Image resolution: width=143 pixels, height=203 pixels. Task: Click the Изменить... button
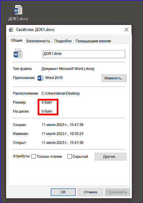click(x=114, y=78)
